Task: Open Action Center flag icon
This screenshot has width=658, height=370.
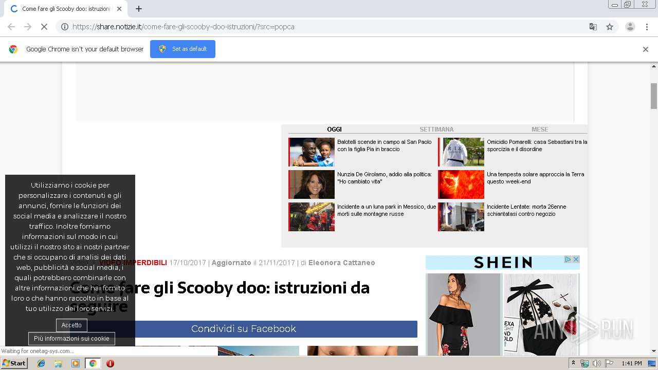Action: 609,363
